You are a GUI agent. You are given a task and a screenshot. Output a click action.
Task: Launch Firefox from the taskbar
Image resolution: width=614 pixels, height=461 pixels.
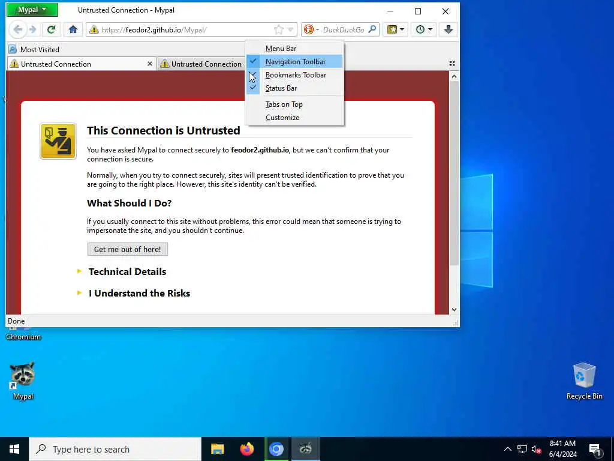[246, 449]
